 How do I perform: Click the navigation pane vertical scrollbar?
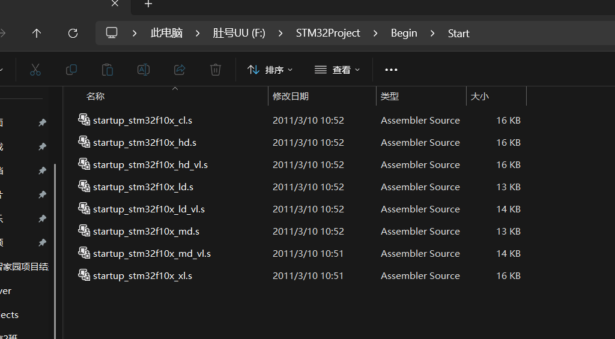point(55,251)
